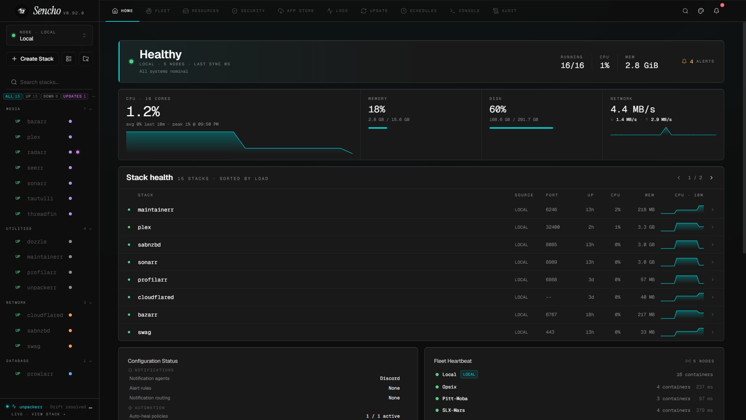Click the Fleet Heartbeat nodes signal icon
Image resolution: width=746 pixels, height=420 pixels.
pos(688,361)
